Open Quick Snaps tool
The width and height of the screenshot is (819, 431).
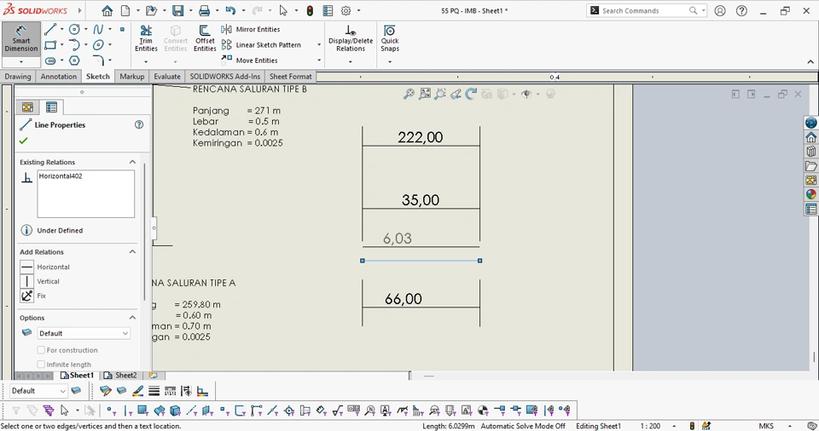click(x=390, y=38)
